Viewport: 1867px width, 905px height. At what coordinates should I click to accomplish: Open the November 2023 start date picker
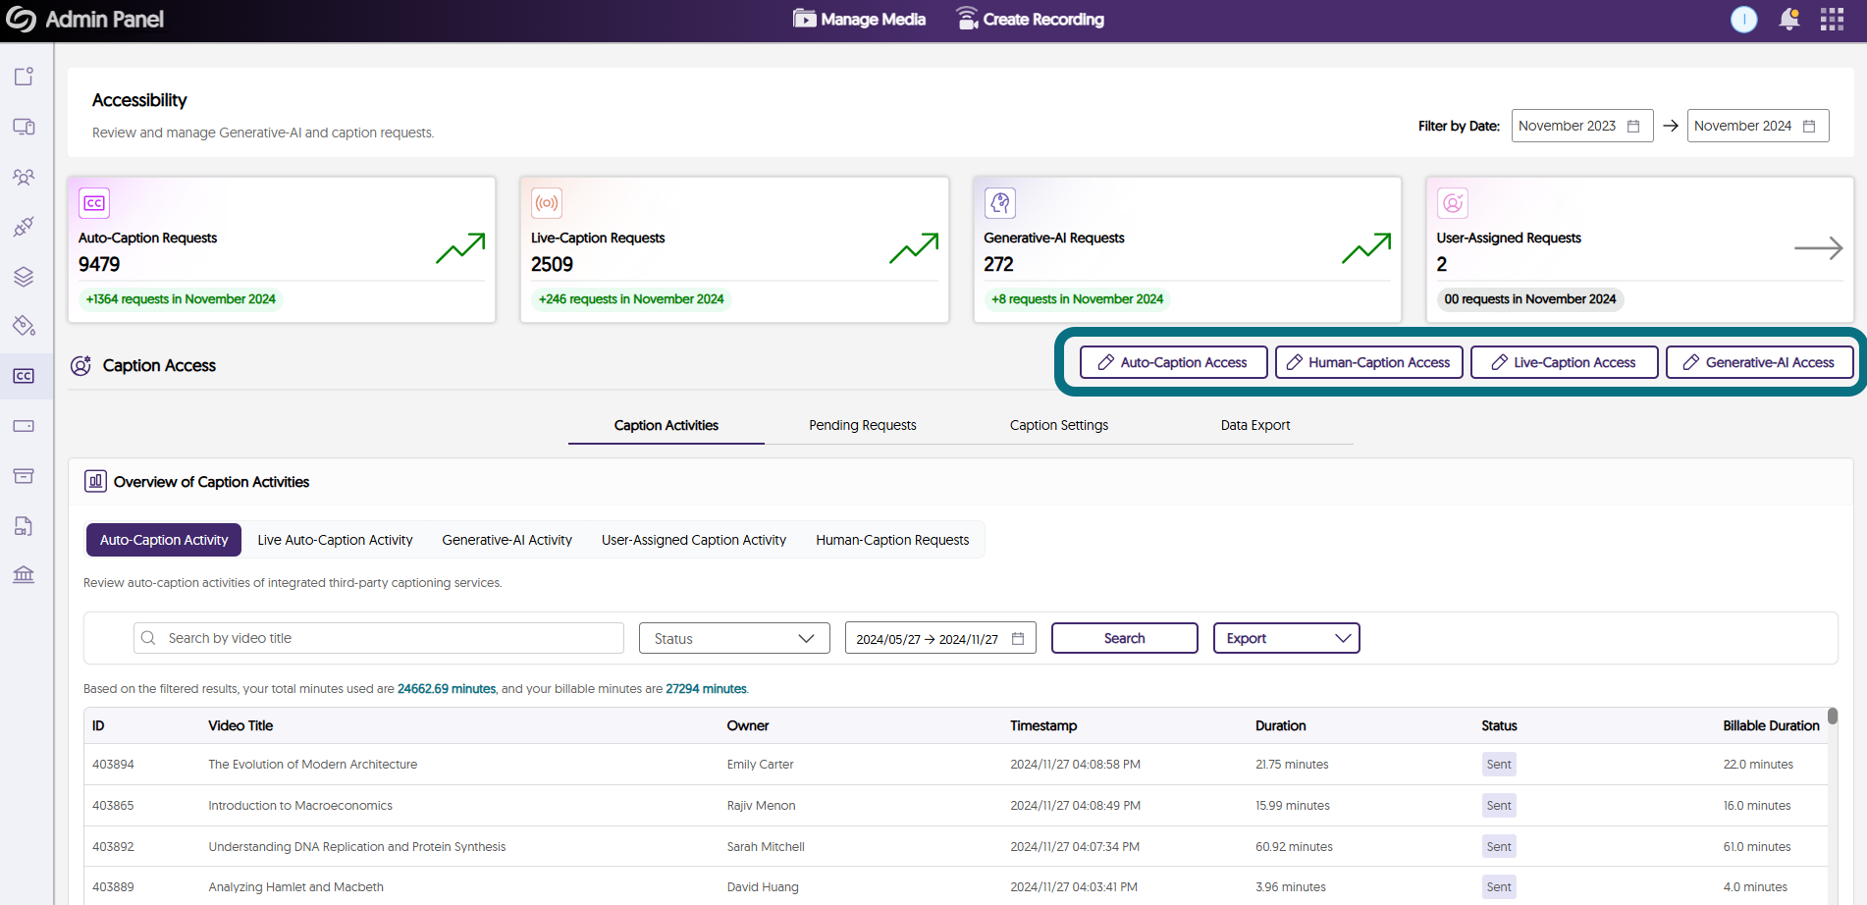click(1582, 126)
